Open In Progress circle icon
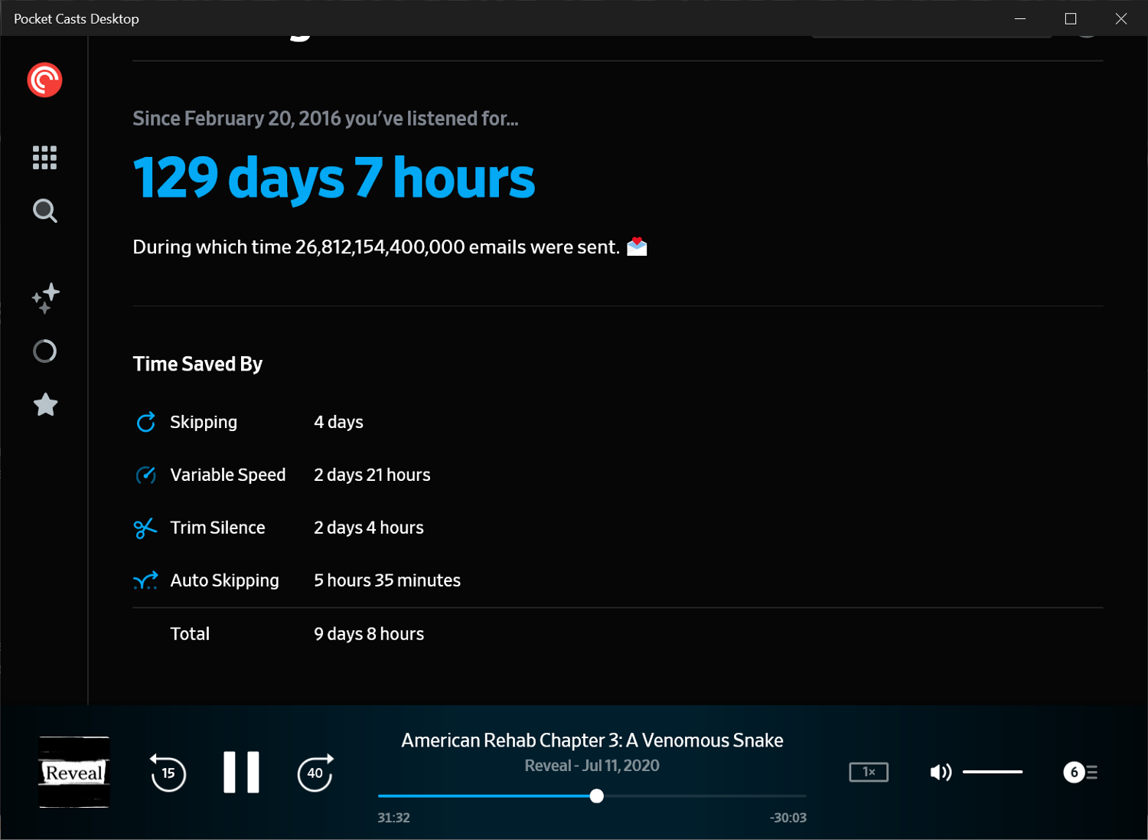 [45, 351]
